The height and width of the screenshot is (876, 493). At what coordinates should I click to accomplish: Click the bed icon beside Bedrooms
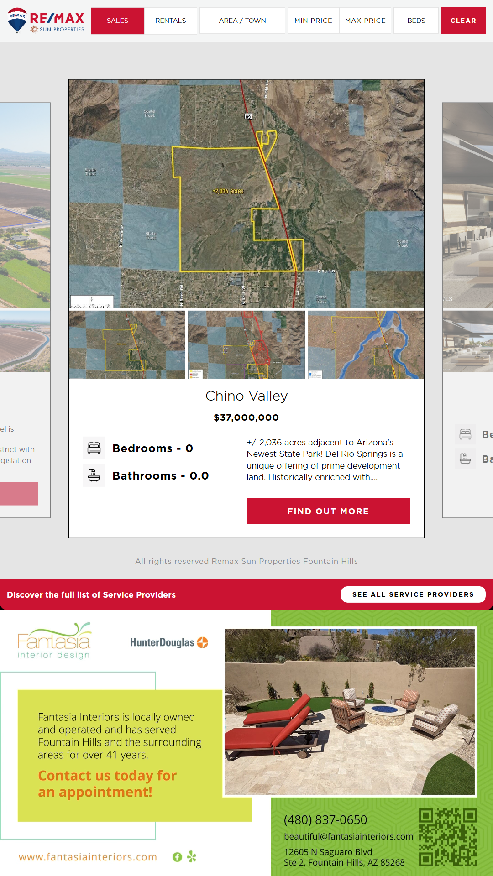(x=94, y=448)
